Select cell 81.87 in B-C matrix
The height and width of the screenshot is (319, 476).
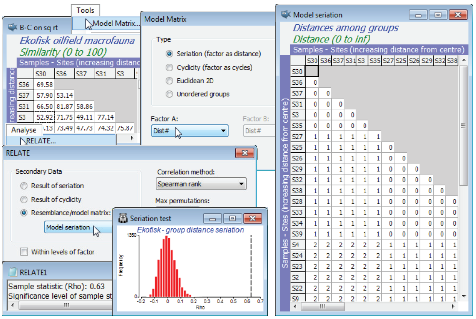64,106
